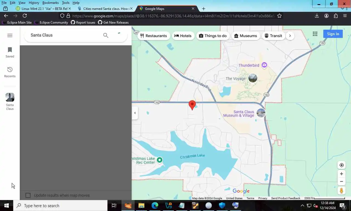Image resolution: width=351 pixels, height=211 pixels.
Task: Collapse the side panel with the arrow
Action: click(135, 113)
